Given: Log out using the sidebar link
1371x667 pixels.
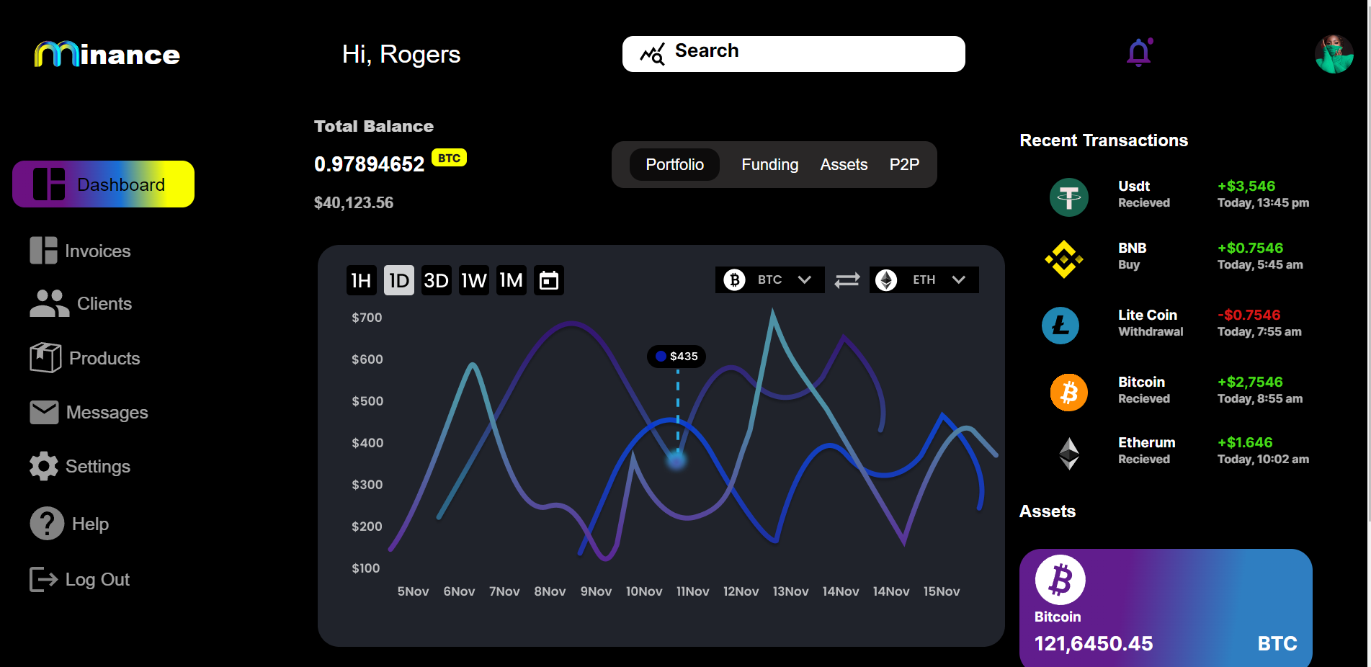Looking at the screenshot, I should tap(80, 579).
